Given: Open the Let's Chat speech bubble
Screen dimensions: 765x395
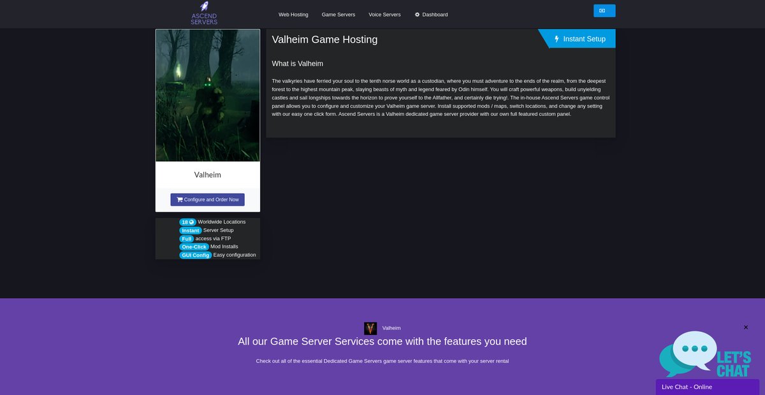Looking at the screenshot, I should pyautogui.click(x=704, y=354).
